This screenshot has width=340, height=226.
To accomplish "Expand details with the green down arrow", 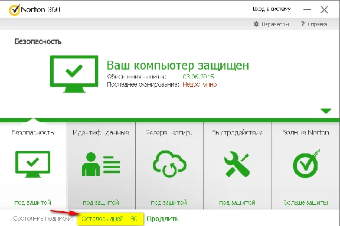I will [x=326, y=111].
